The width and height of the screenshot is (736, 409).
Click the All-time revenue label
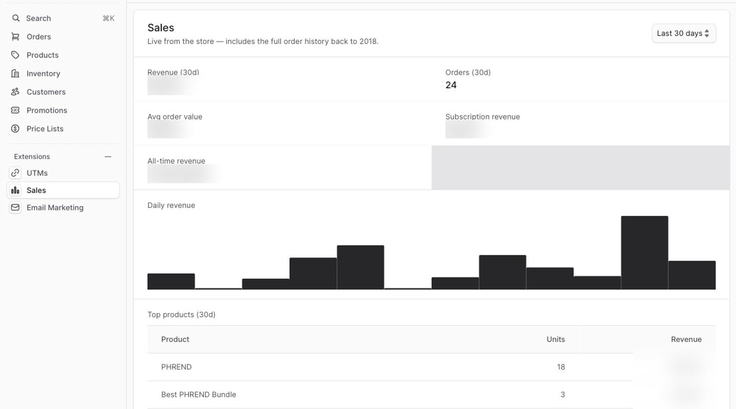(x=176, y=161)
